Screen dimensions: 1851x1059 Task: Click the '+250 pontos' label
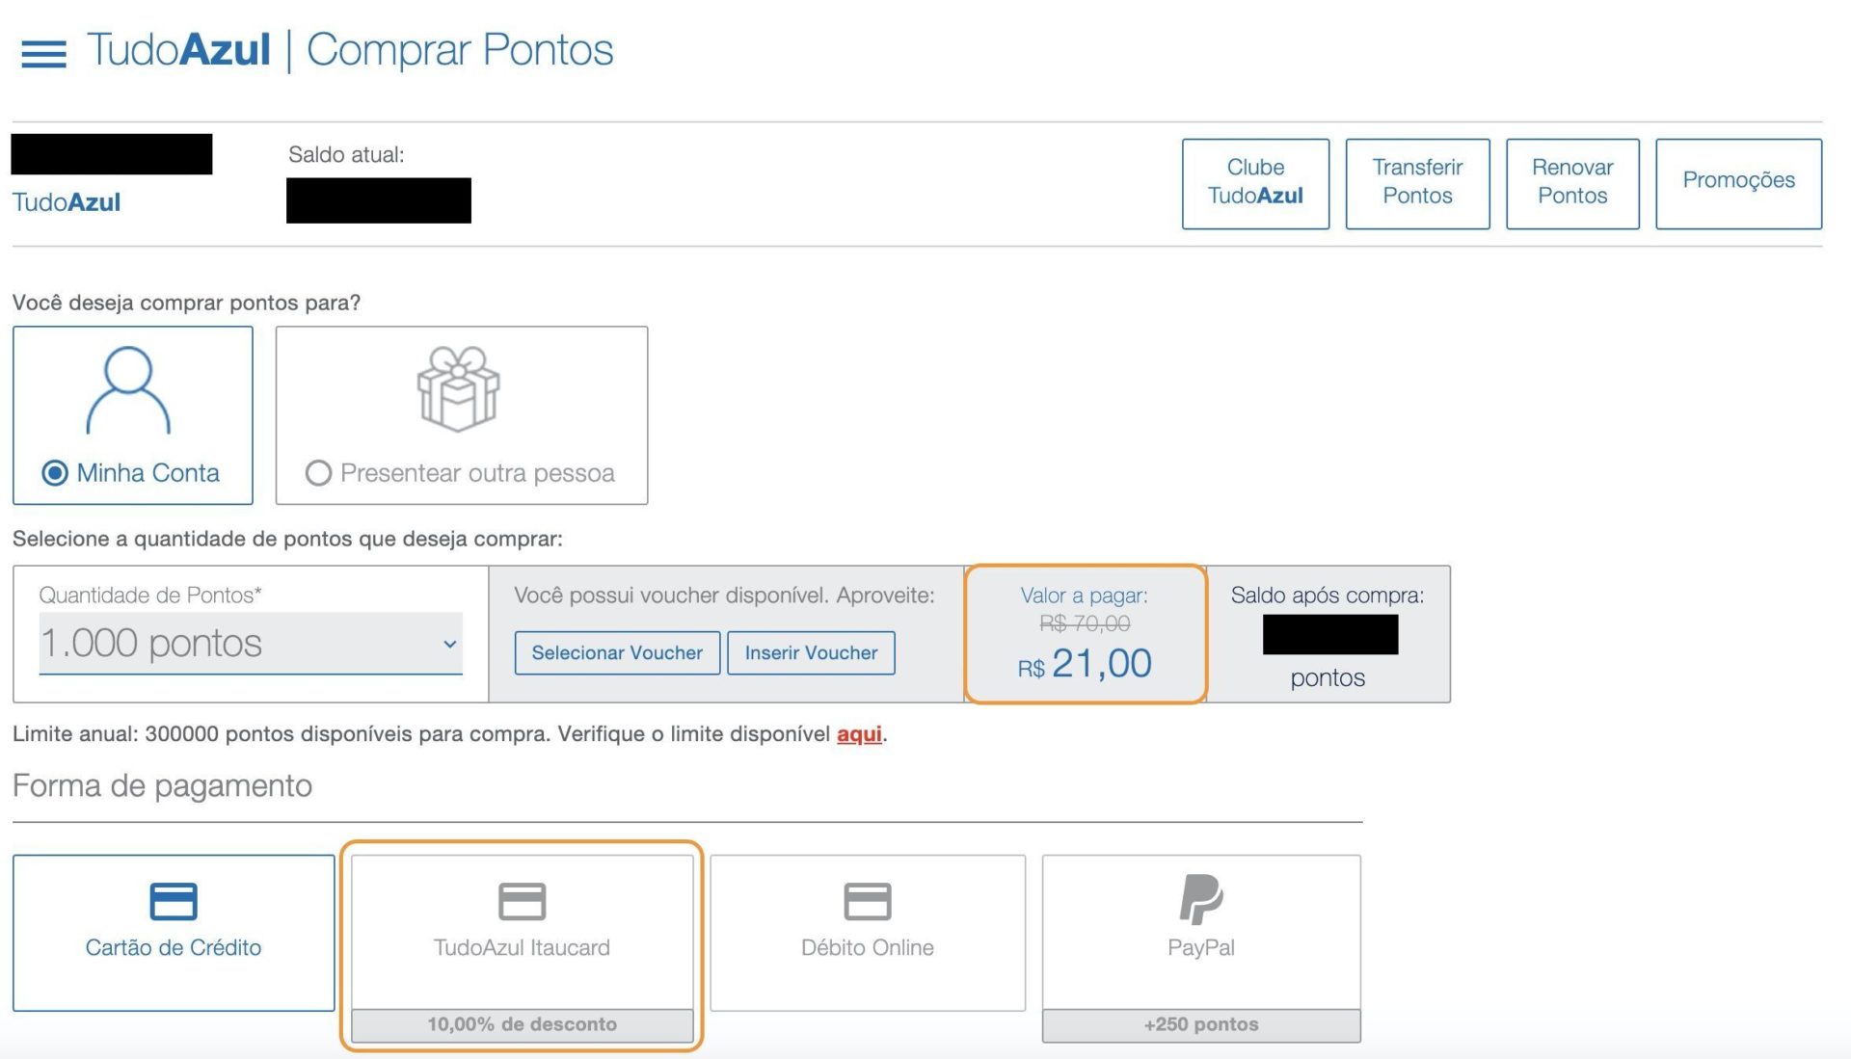pos(1200,1024)
